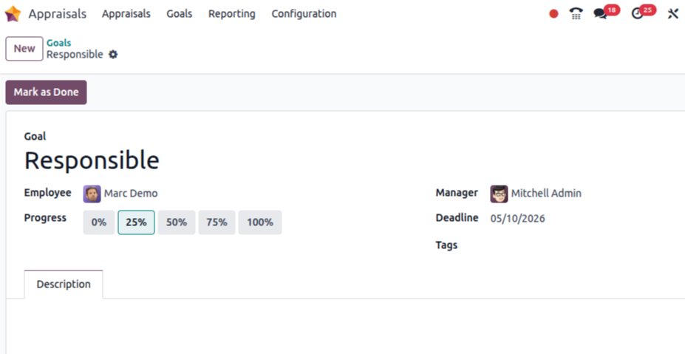
Task: Open the VoIP phone icon
Action: pyautogui.click(x=576, y=13)
